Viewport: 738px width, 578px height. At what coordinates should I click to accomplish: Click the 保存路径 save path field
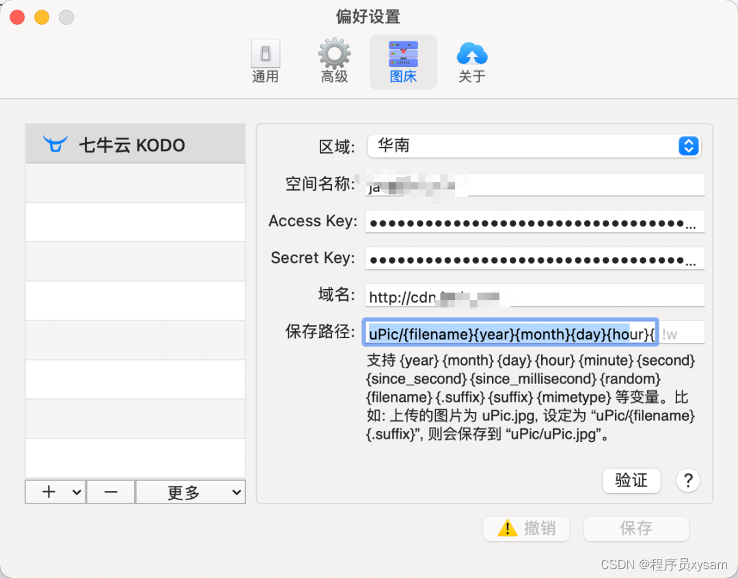(510, 332)
